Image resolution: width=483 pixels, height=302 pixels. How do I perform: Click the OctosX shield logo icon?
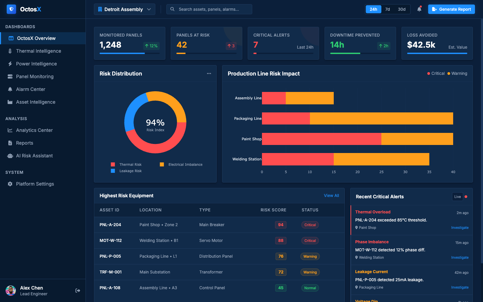tap(11, 9)
